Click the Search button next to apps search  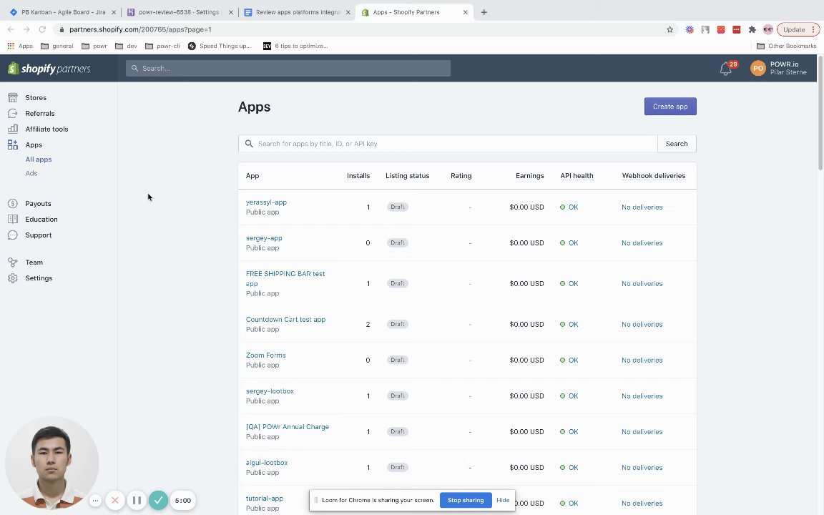(x=677, y=144)
